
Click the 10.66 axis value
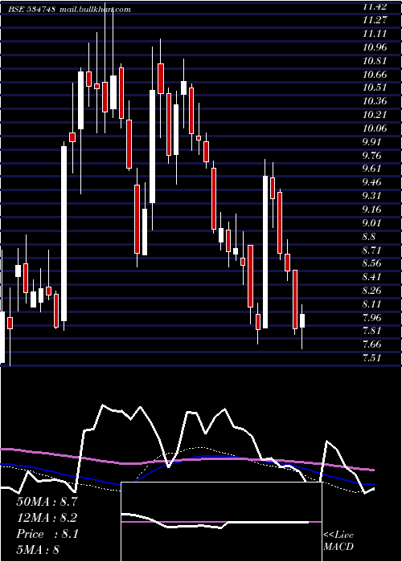click(375, 74)
